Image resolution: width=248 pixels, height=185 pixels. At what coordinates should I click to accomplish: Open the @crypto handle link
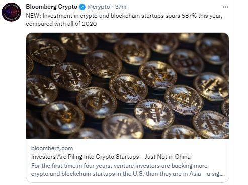pyautogui.click(x=99, y=7)
